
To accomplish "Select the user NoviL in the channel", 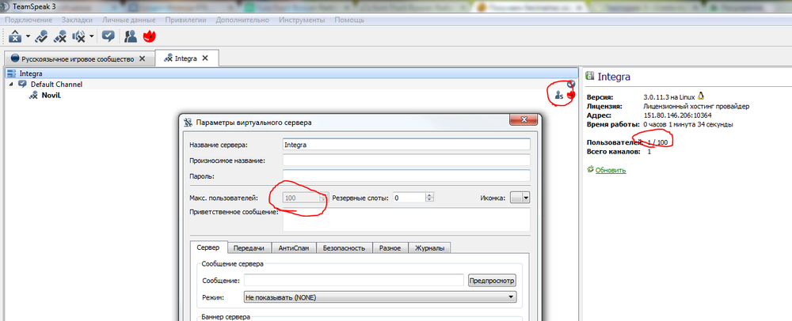I will (51, 95).
